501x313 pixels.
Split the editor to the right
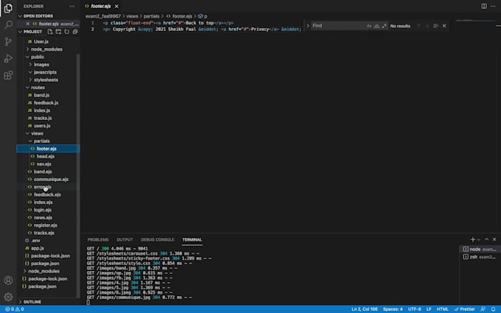(x=484, y=6)
